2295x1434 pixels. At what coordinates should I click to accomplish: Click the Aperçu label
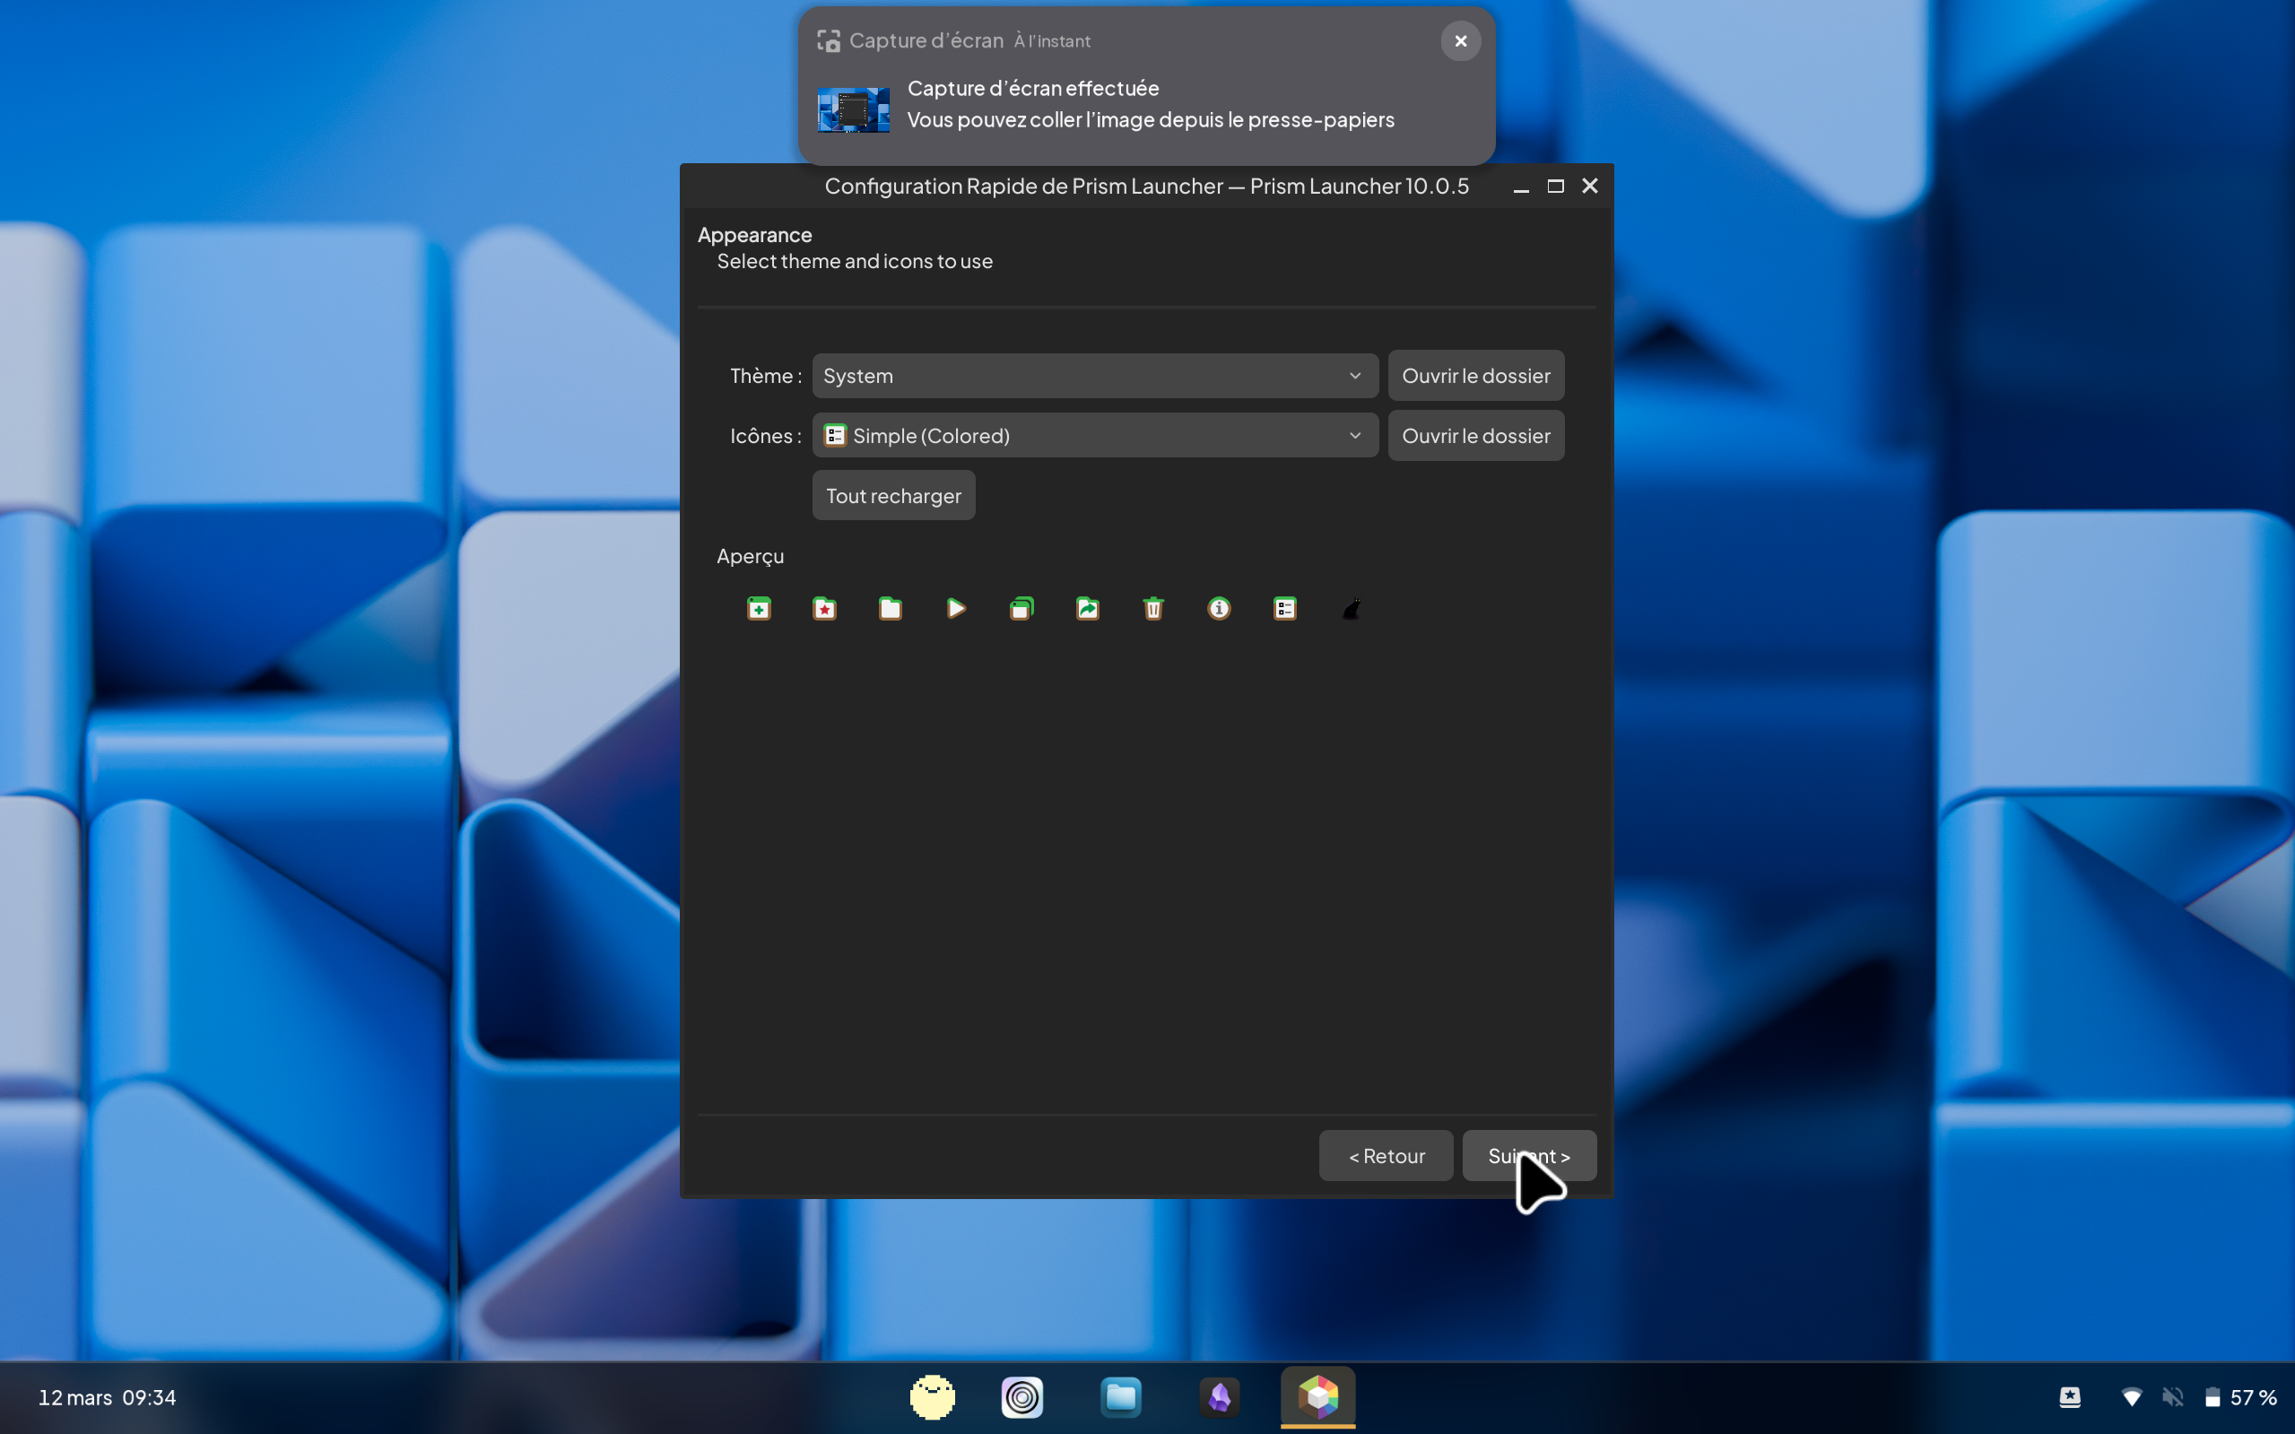[x=750, y=556]
